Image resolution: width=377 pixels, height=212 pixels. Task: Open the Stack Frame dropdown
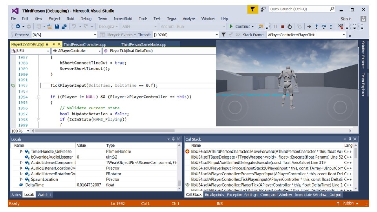pos(344,35)
